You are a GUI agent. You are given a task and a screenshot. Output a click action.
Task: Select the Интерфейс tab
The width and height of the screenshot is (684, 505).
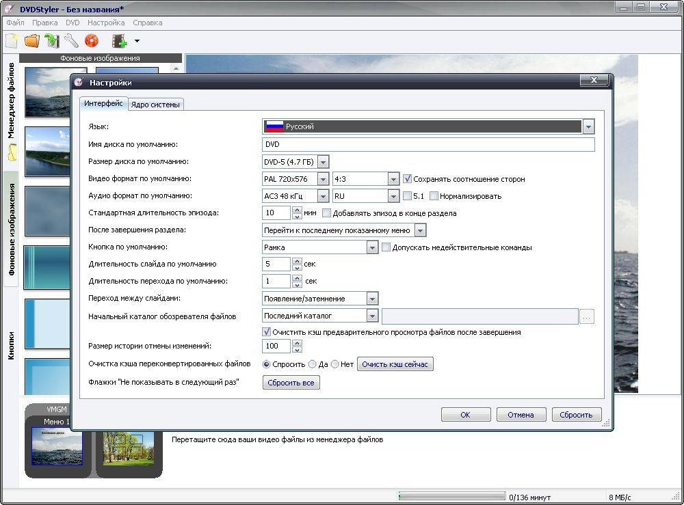[103, 103]
